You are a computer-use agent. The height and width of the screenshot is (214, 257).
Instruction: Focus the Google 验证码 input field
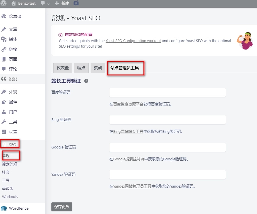click(168, 147)
